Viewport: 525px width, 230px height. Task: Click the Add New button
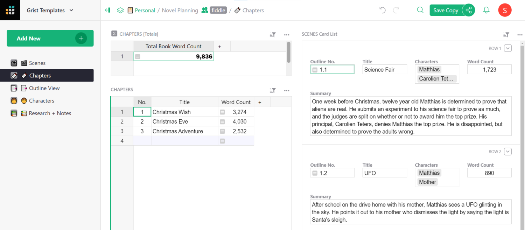(50, 38)
